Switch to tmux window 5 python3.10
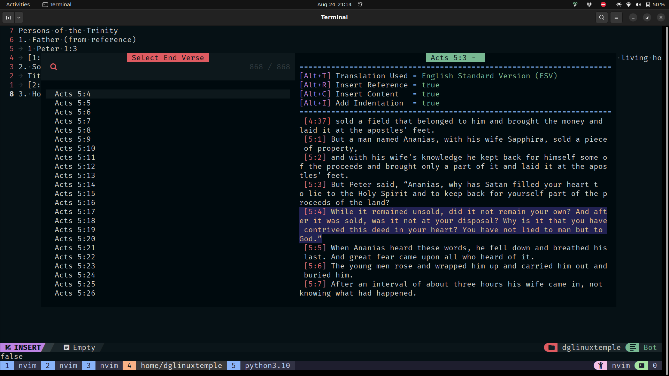Image resolution: width=669 pixels, height=376 pixels. coord(267,366)
